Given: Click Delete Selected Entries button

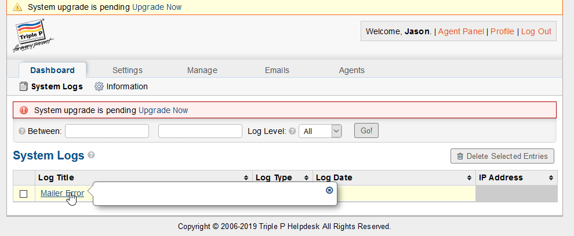Looking at the screenshot, I should pos(502,156).
